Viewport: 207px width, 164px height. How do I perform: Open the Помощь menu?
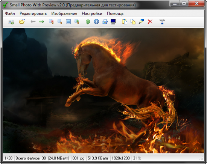pyautogui.click(x=115, y=14)
